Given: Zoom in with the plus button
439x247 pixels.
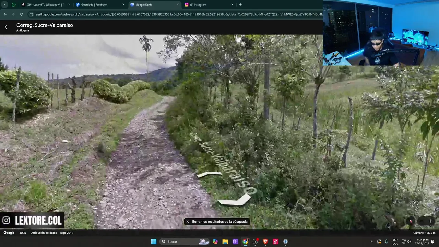Looking at the screenshot, I should (x=431, y=221).
